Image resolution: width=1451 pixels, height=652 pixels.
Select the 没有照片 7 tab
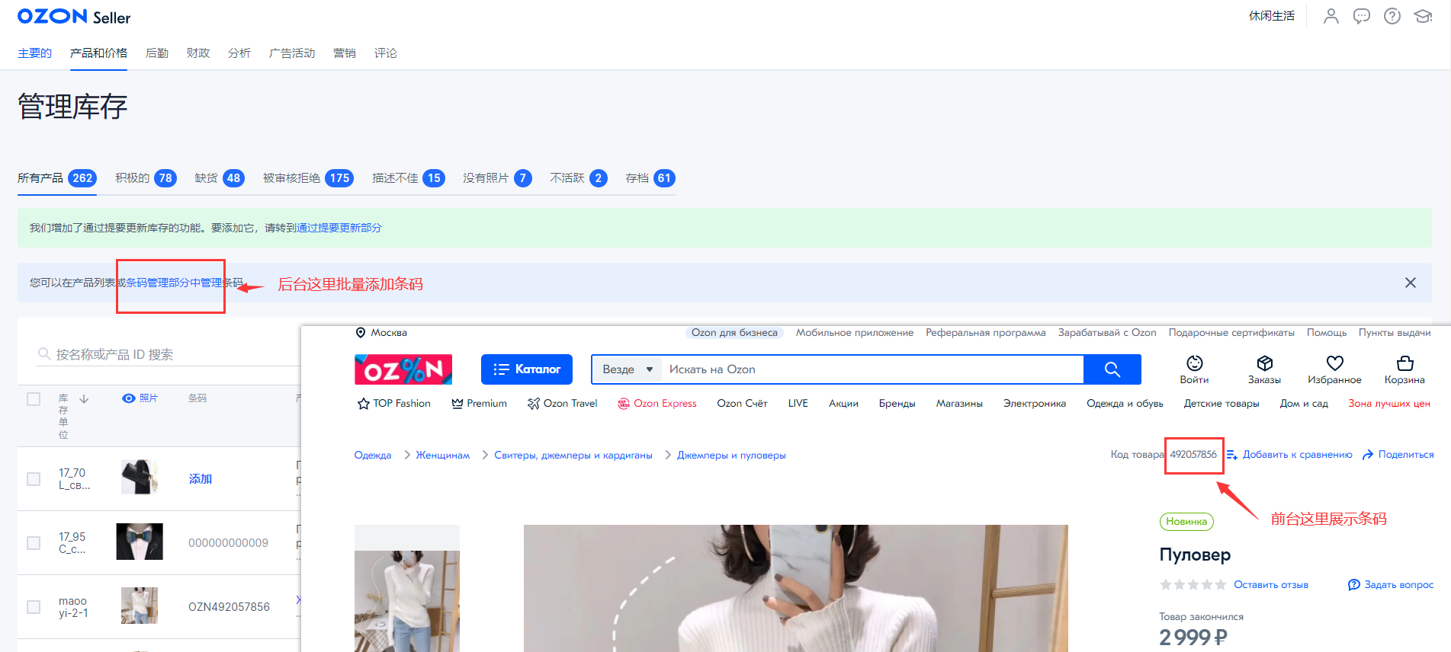[x=497, y=178]
